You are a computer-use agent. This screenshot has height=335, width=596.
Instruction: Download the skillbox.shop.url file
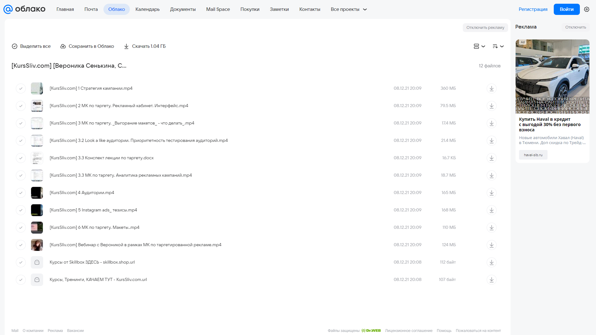click(x=491, y=262)
